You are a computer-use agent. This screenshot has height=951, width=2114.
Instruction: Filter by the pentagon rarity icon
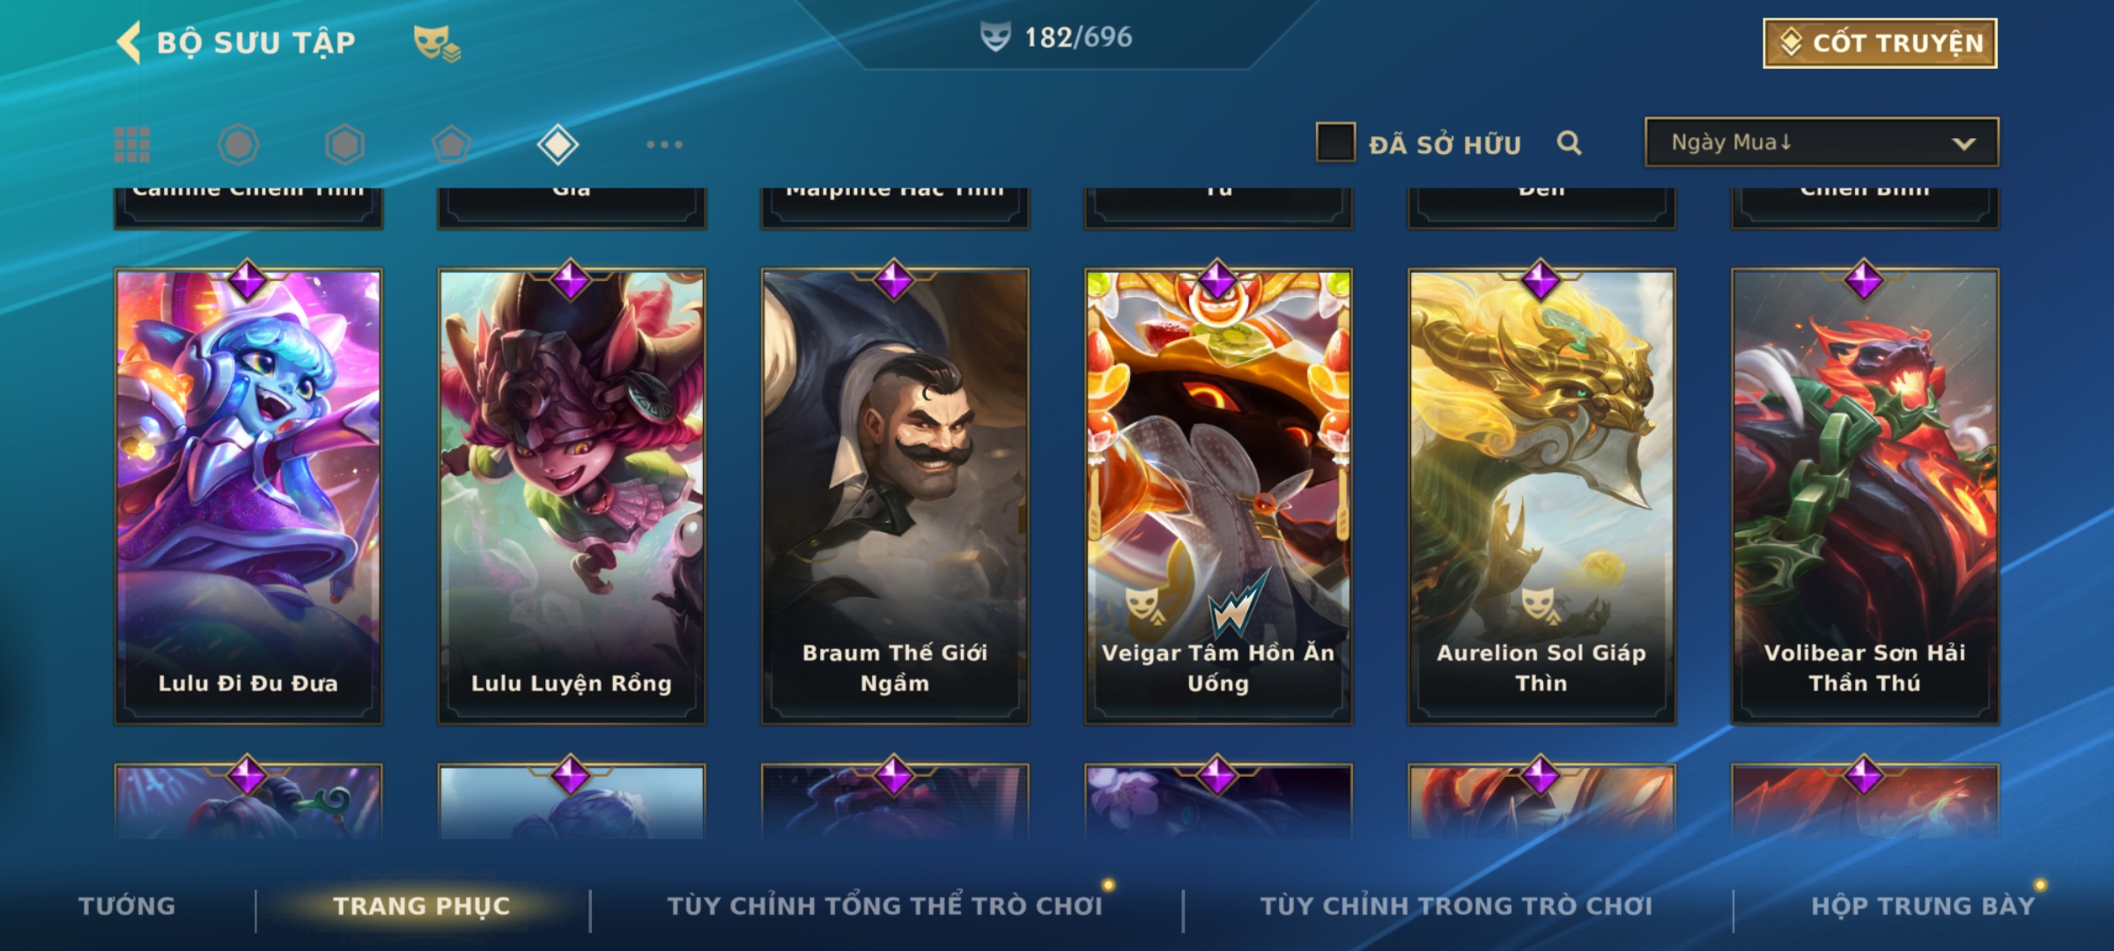[451, 144]
